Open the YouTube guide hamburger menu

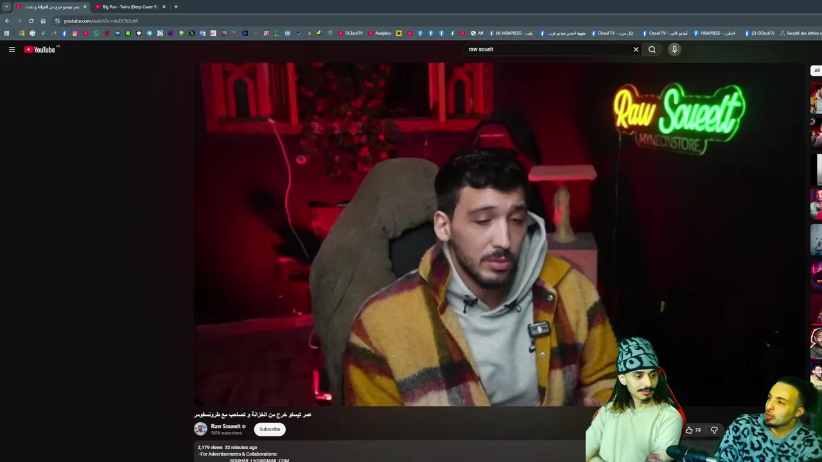click(12, 49)
